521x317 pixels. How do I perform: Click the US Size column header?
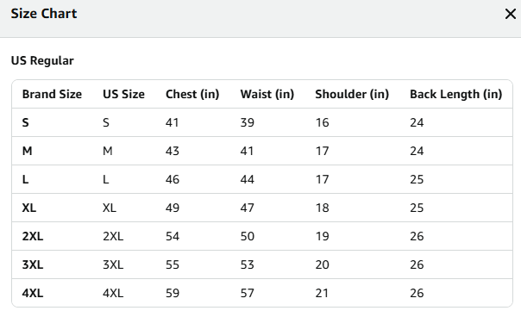123,94
